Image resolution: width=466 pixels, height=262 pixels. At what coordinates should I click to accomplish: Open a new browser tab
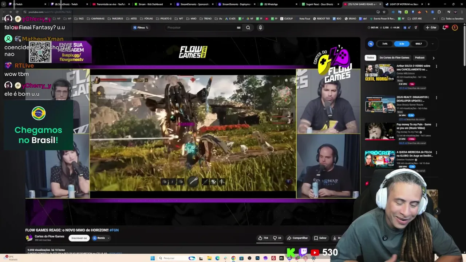(429, 4)
